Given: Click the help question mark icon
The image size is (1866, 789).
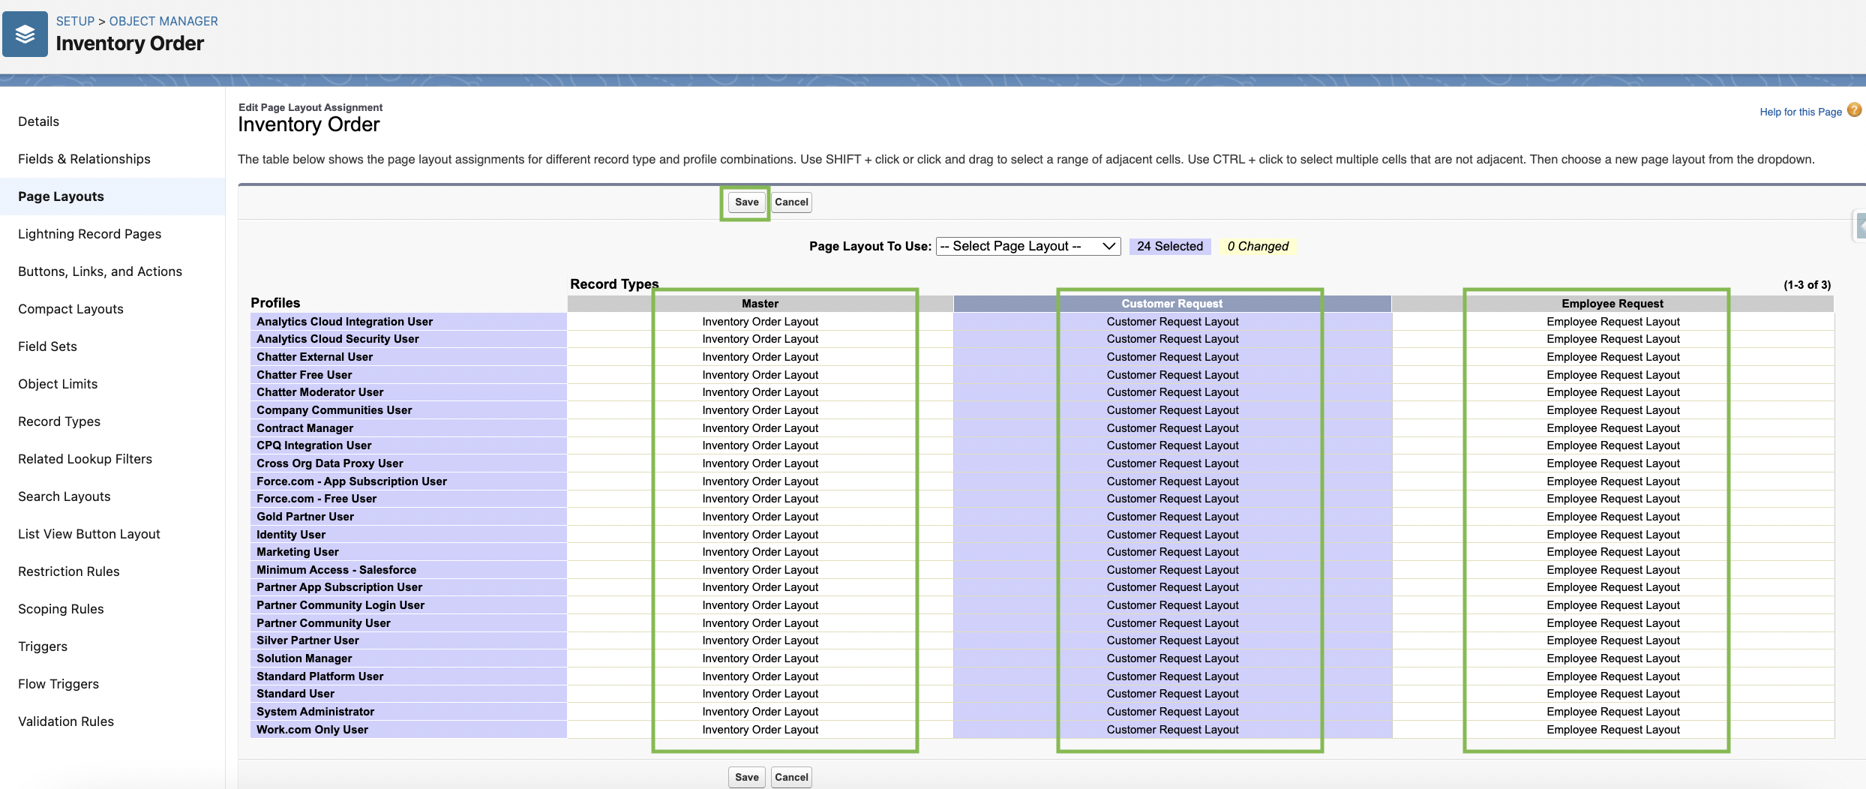Looking at the screenshot, I should pyautogui.click(x=1854, y=110).
